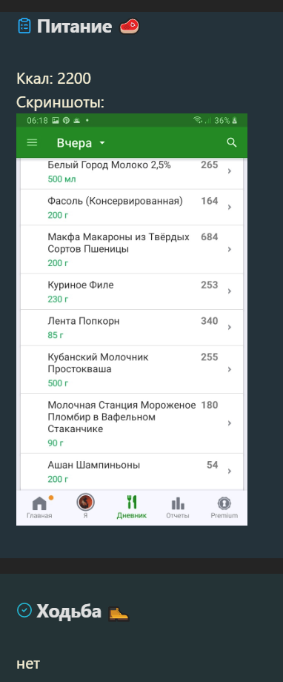Expand chevron for Лента Попкорн entry
283x682 pixels.
pyautogui.click(x=230, y=328)
